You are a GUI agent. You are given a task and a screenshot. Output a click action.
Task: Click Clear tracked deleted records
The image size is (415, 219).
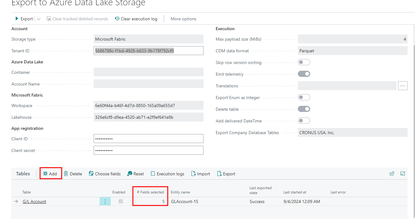77,19
